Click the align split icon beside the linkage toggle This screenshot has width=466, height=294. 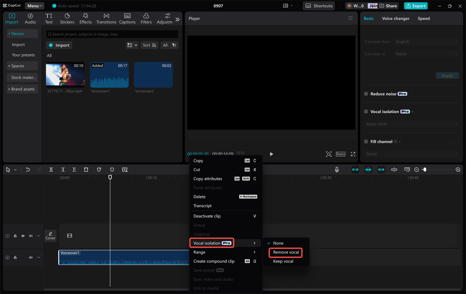point(394,170)
